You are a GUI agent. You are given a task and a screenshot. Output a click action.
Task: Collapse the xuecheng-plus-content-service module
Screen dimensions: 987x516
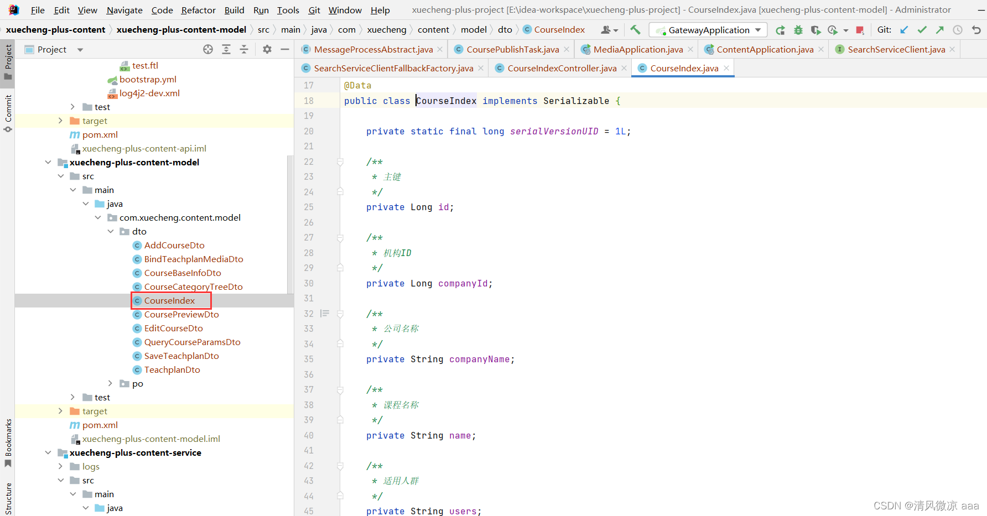coord(48,452)
